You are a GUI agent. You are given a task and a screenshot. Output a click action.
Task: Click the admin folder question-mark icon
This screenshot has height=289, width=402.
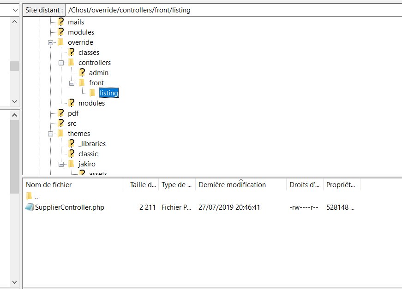click(82, 72)
